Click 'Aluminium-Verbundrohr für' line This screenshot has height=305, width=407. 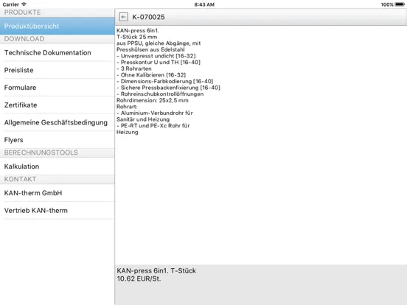155,113
